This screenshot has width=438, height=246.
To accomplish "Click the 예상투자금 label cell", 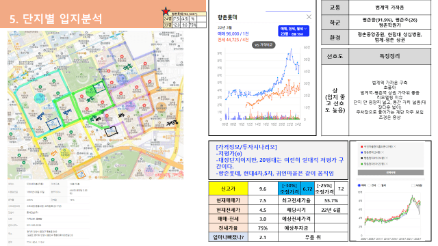I will (x=296, y=228).
